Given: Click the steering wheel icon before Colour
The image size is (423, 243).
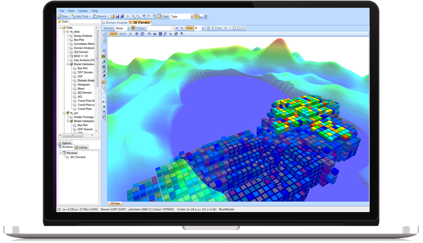Looking at the screenshot, I should [133, 28].
